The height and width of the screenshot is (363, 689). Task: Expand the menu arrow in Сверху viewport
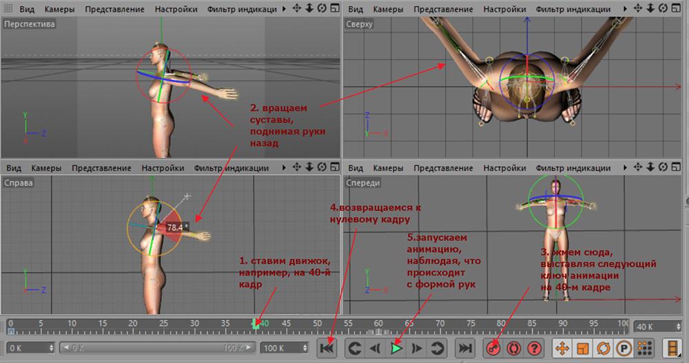pos(626,9)
